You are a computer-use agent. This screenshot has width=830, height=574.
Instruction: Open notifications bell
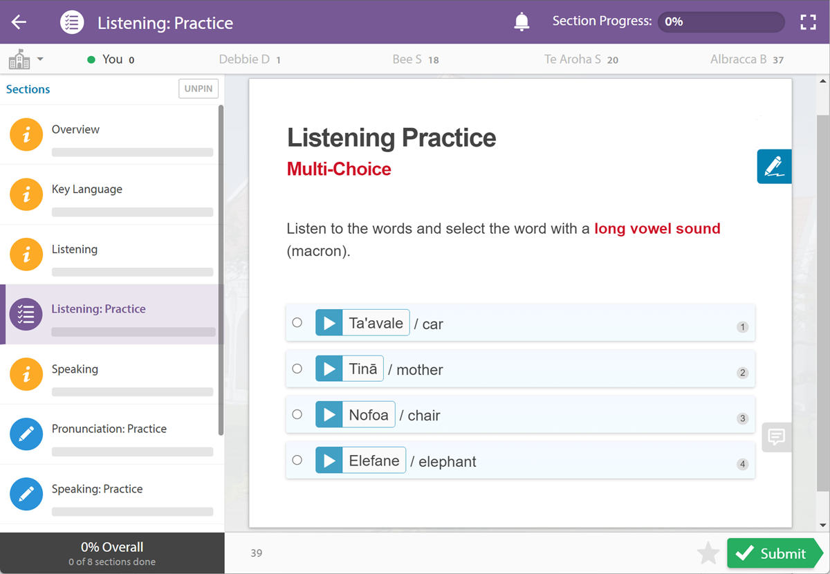pos(522,22)
